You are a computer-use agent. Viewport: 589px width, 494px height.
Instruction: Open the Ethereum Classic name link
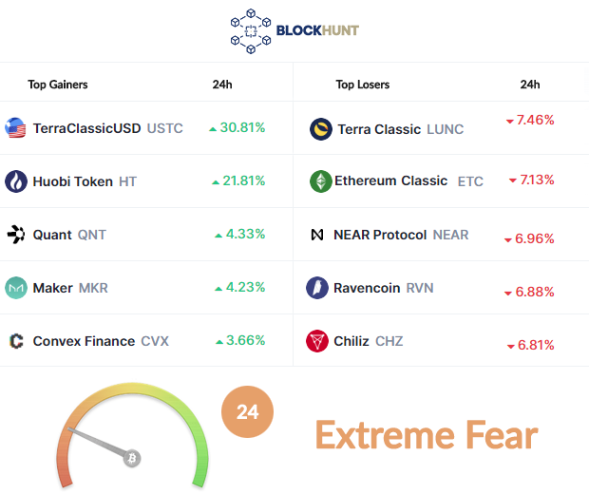[390, 180]
